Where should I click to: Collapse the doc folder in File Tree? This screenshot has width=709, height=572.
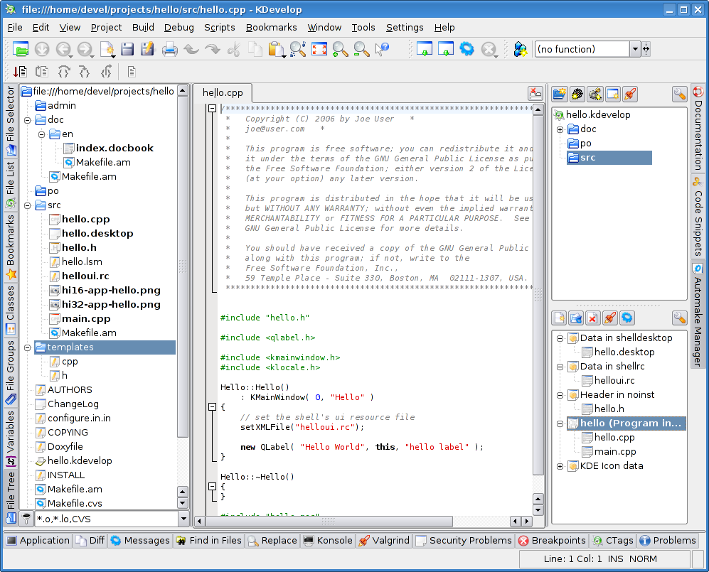(x=27, y=120)
